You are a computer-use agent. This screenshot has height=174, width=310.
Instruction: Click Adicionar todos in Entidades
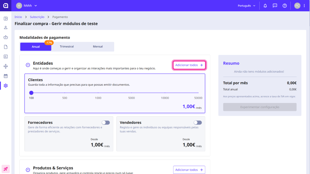(189, 65)
